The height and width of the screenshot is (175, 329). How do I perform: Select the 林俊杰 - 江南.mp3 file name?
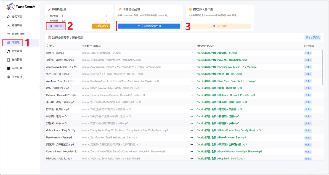[x=56, y=116]
